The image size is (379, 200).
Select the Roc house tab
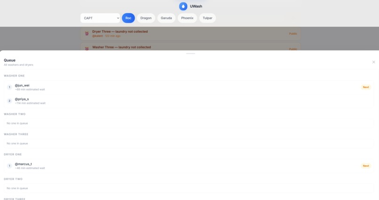128,18
